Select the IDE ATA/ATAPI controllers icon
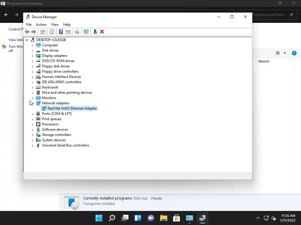Image resolution: width=301 pixels, height=225 pixels. pyautogui.click(x=38, y=82)
